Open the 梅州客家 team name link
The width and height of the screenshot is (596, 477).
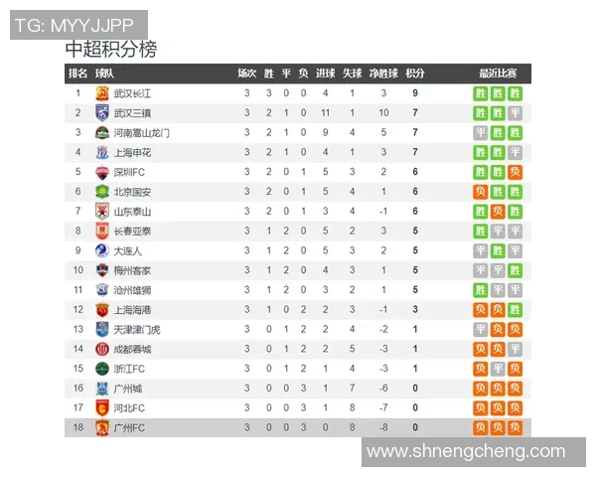pyautogui.click(x=133, y=270)
